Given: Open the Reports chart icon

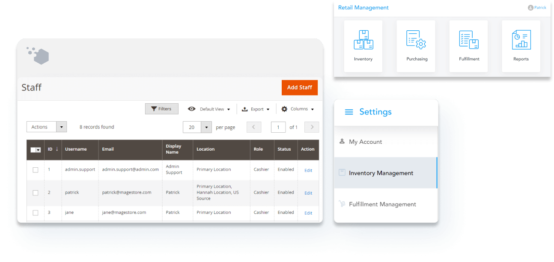Looking at the screenshot, I should 521,40.
